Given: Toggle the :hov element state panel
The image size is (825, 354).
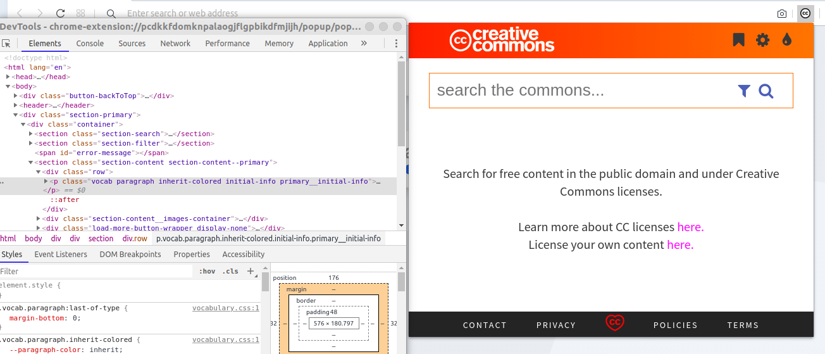Looking at the screenshot, I should pyautogui.click(x=207, y=271).
